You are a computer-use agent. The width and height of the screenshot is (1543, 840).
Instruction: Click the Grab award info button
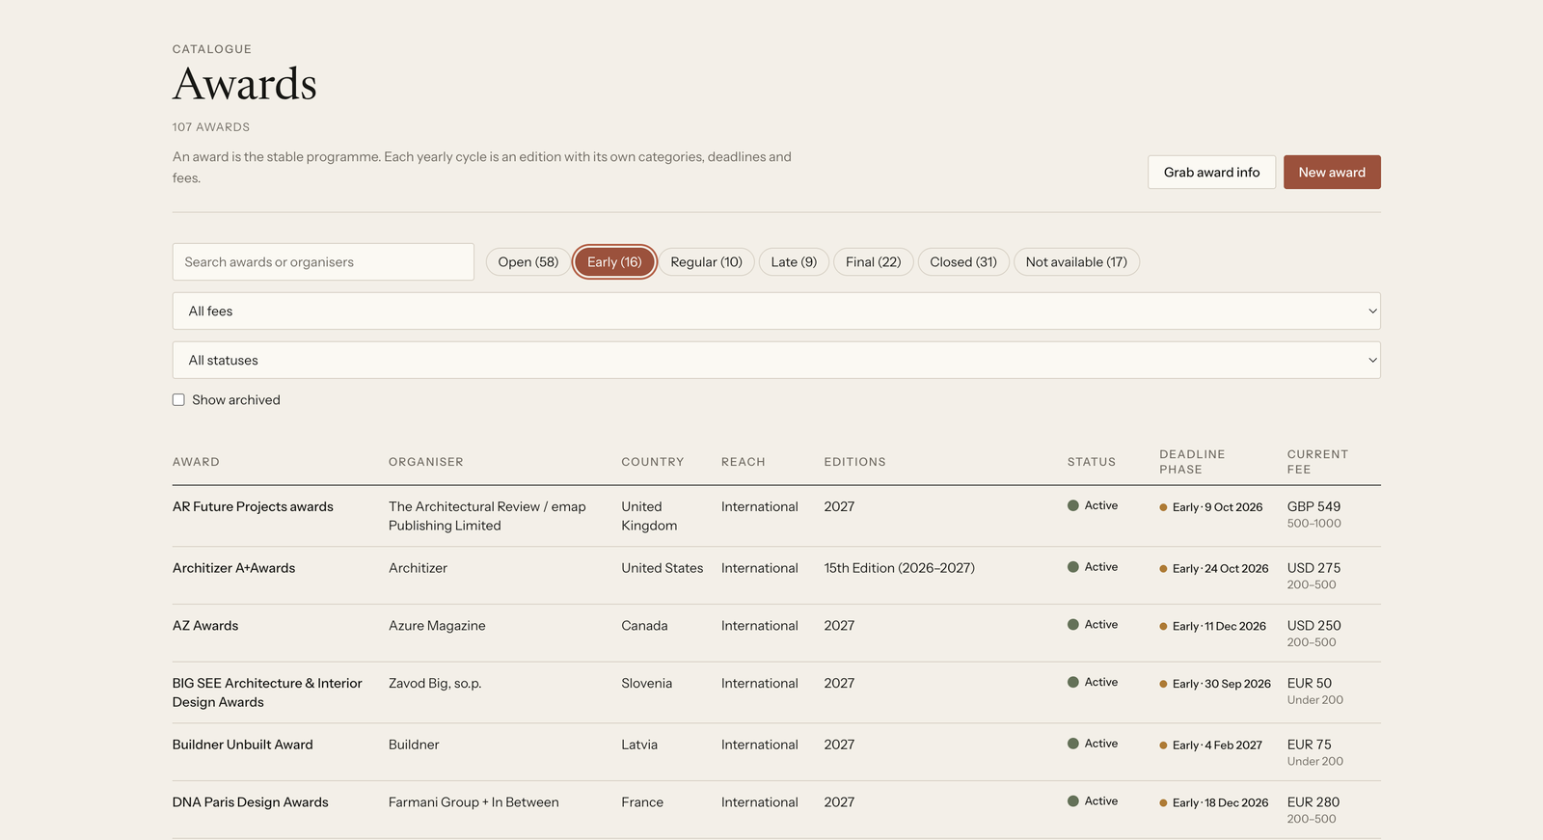(x=1211, y=172)
